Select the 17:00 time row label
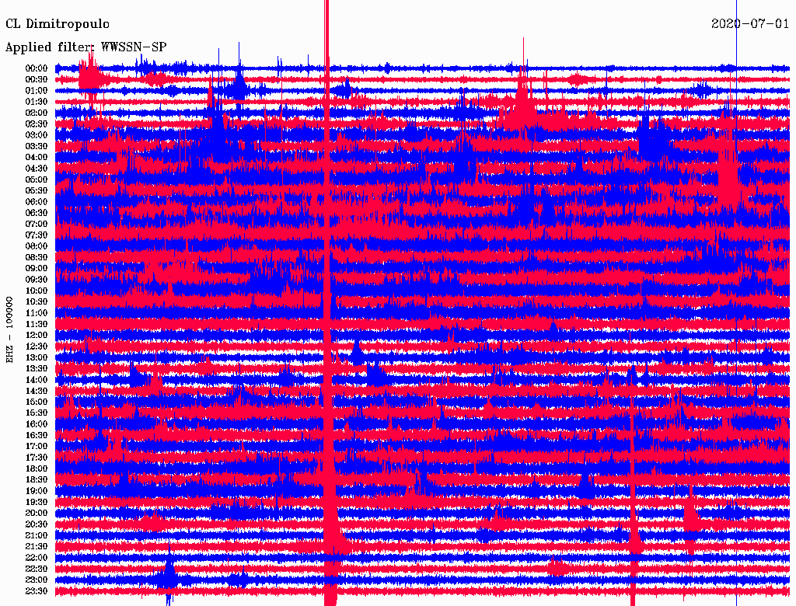 [37, 446]
